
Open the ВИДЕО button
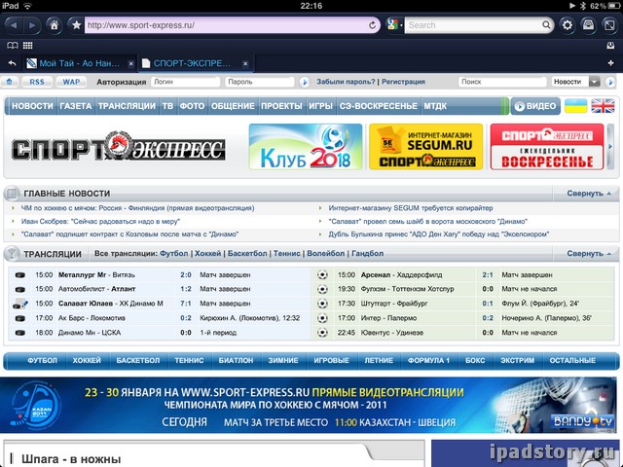tap(535, 106)
